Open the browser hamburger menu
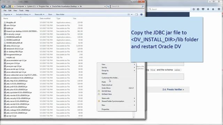Screen dimensions: 223x125 point(219,9)
